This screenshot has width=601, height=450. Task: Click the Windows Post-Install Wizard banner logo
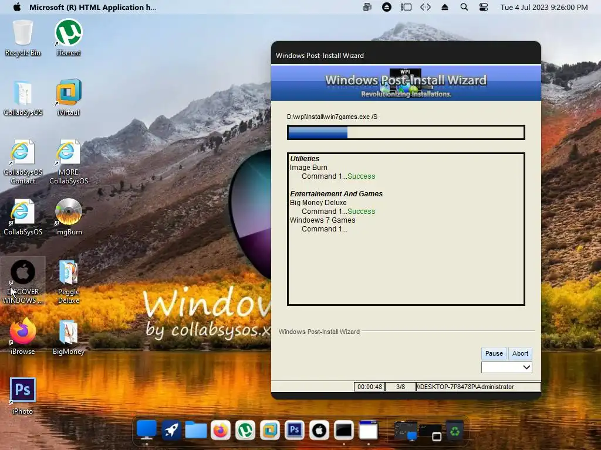[406, 82]
